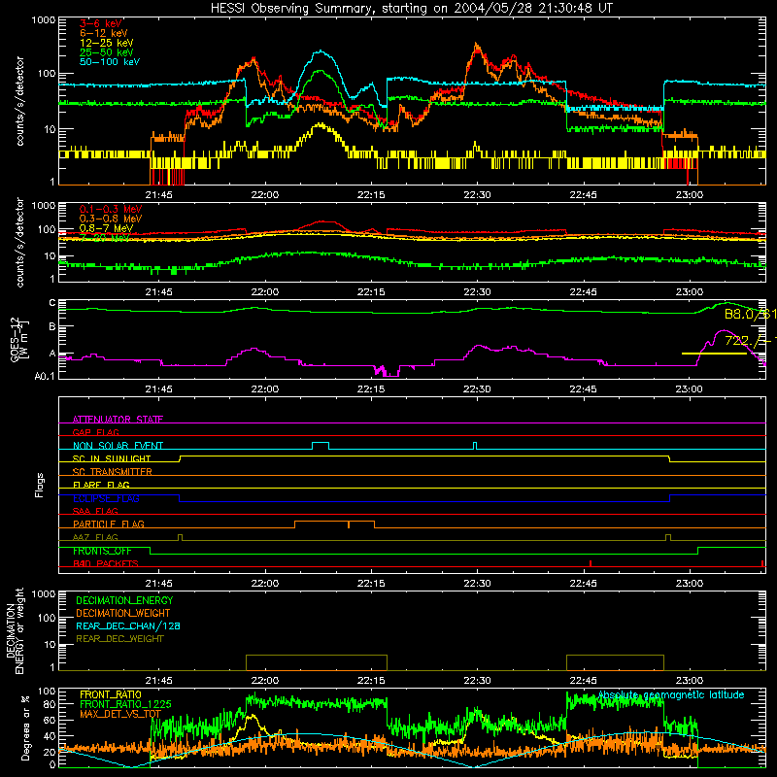Select the GAP_FLAG label

95,432
